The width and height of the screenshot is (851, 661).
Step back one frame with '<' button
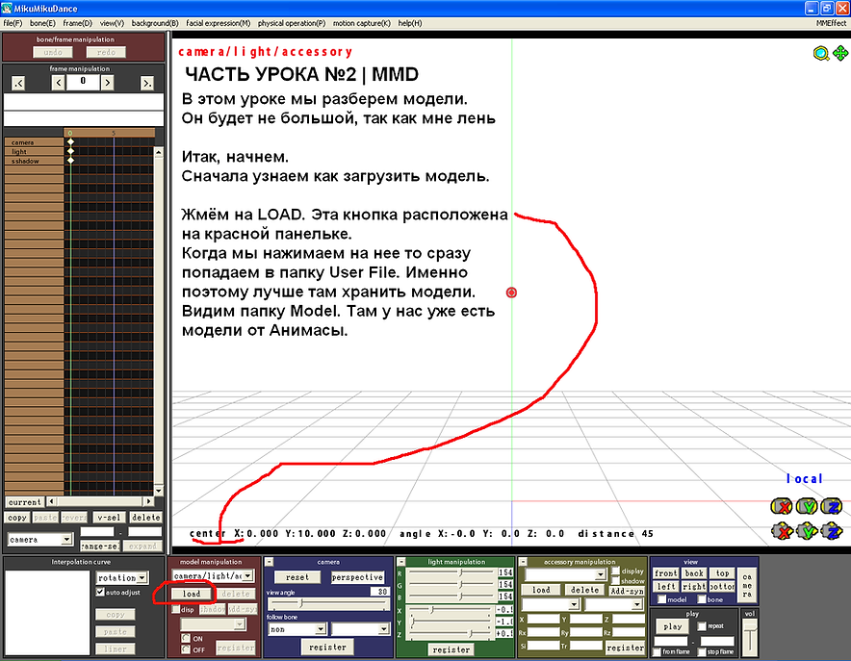pyautogui.click(x=58, y=83)
